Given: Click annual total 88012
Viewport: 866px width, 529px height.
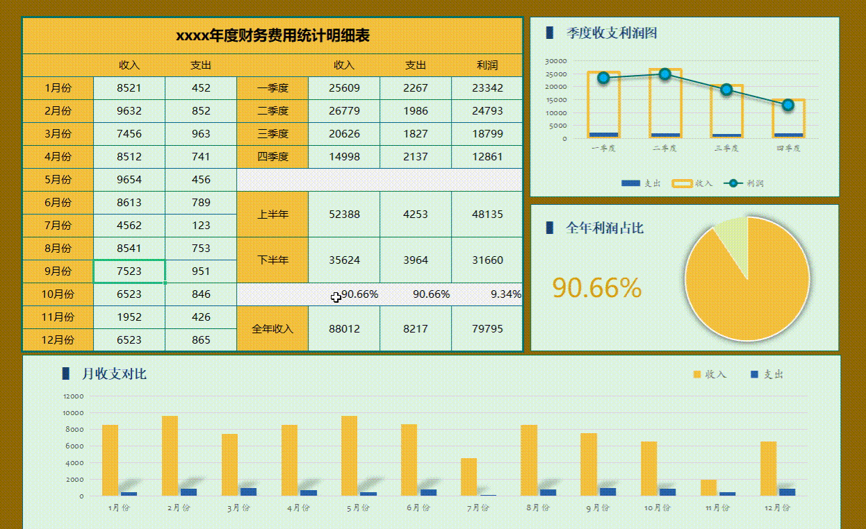Looking at the screenshot, I should (344, 329).
